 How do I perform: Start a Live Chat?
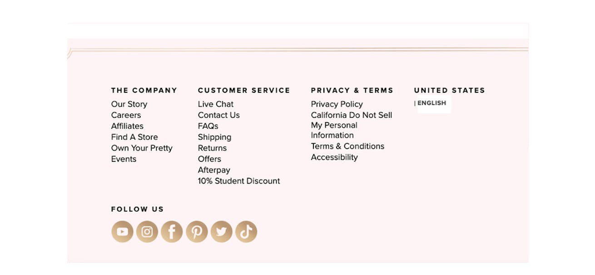[x=216, y=104]
